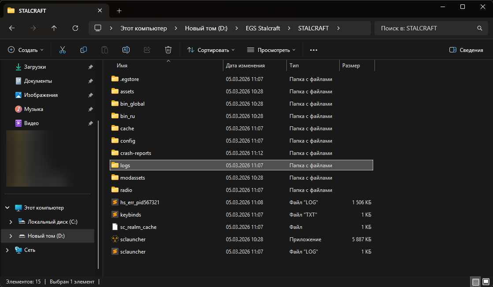This screenshot has height=287, width=493.
Task: Toggle the Сведения details pane
Action: point(466,50)
